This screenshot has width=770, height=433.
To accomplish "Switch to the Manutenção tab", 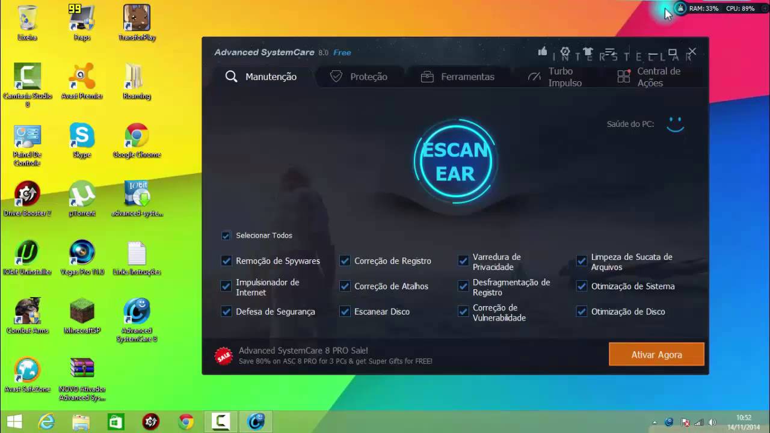I will click(x=261, y=76).
